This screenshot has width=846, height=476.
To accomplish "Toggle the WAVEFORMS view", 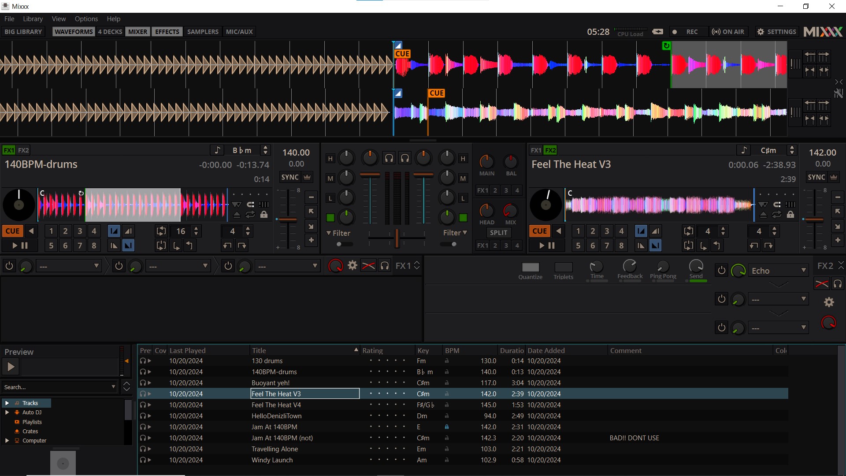I will click(74, 32).
